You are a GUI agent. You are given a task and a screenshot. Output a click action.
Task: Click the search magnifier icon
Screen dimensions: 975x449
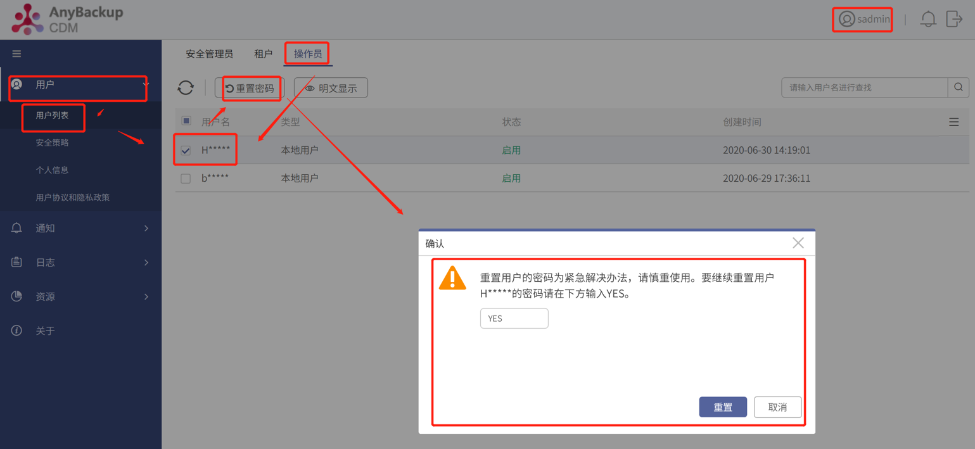pyautogui.click(x=958, y=87)
